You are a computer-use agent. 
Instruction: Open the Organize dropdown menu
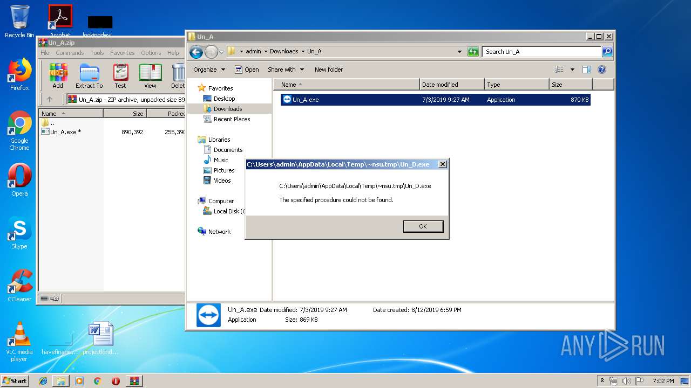(x=209, y=70)
